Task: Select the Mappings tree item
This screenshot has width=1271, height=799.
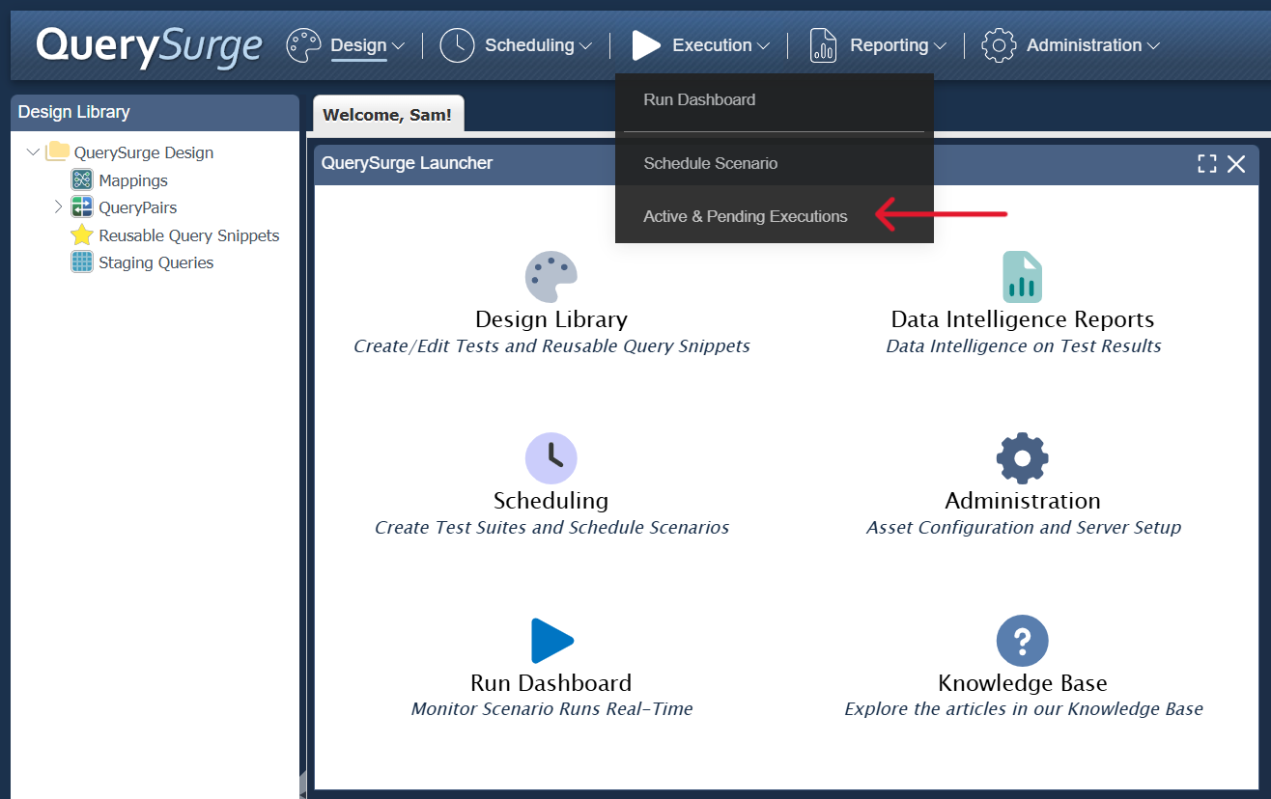Action: coord(133,180)
